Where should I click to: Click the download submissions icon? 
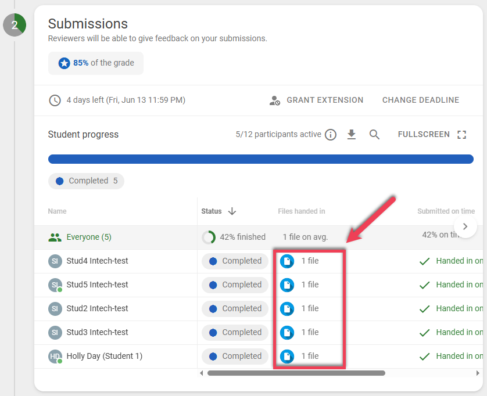pyautogui.click(x=352, y=134)
